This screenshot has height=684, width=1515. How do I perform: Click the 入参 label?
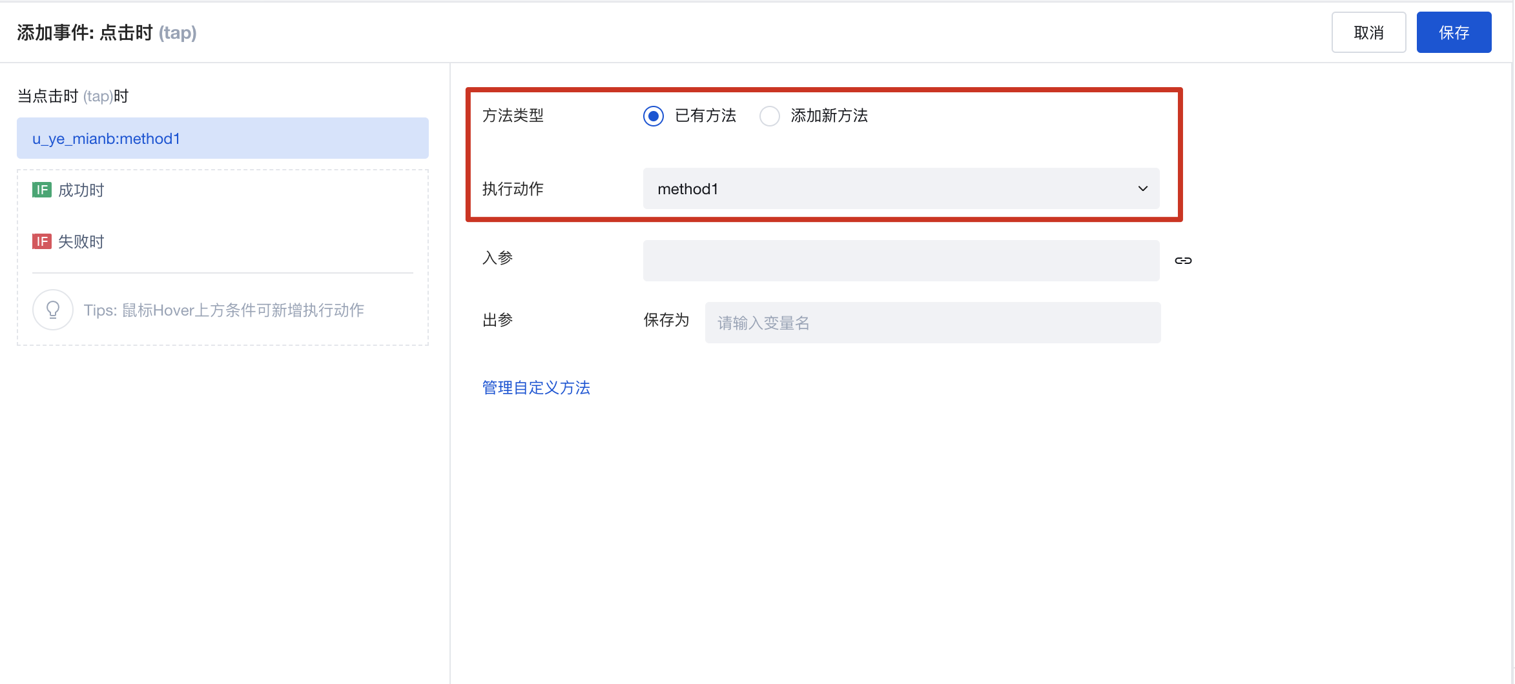[x=497, y=258]
